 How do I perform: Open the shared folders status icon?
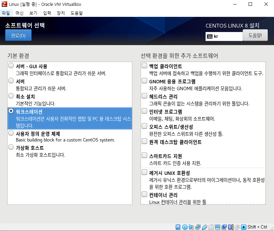211,227
